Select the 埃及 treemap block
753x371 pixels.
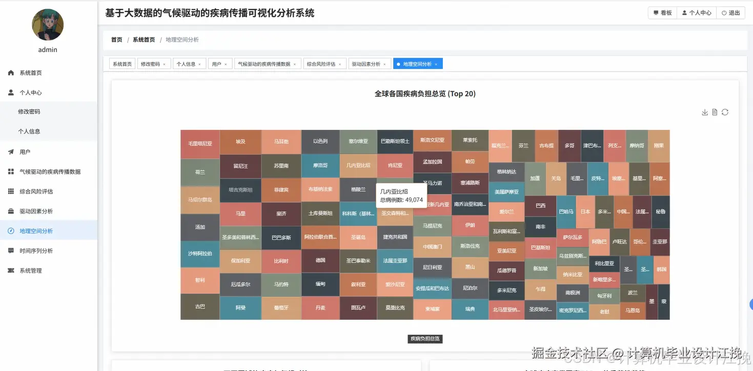point(240,142)
